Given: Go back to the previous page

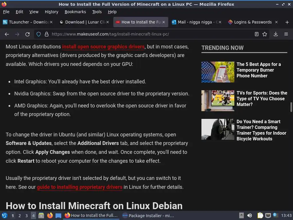Looking at the screenshot, I should [x=7, y=34].
